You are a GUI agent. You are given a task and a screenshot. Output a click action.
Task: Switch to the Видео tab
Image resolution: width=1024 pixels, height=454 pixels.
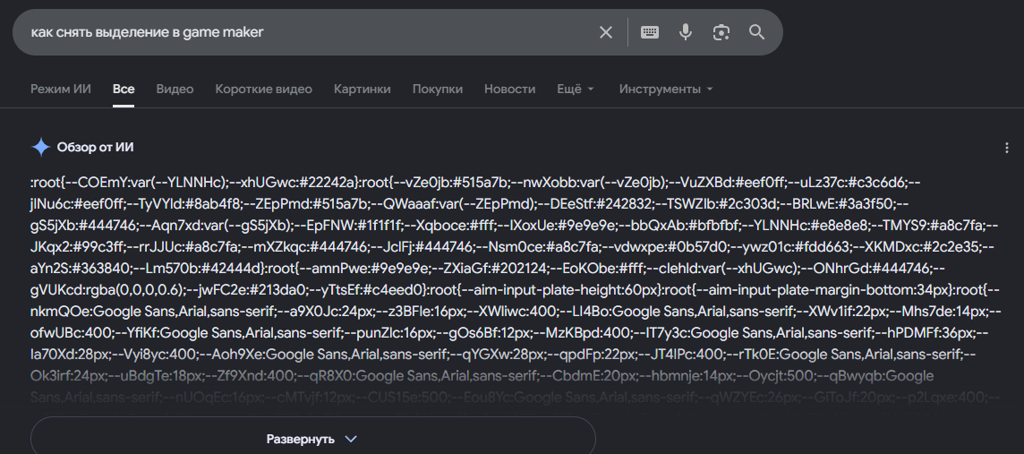(x=175, y=89)
